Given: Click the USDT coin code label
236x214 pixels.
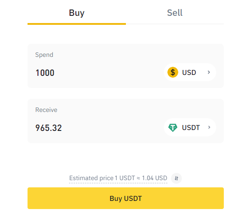Looking at the screenshot, I should (191, 128).
